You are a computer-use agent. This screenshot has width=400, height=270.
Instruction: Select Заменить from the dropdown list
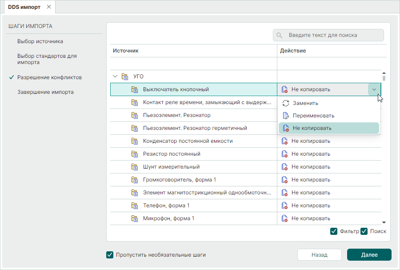point(305,103)
